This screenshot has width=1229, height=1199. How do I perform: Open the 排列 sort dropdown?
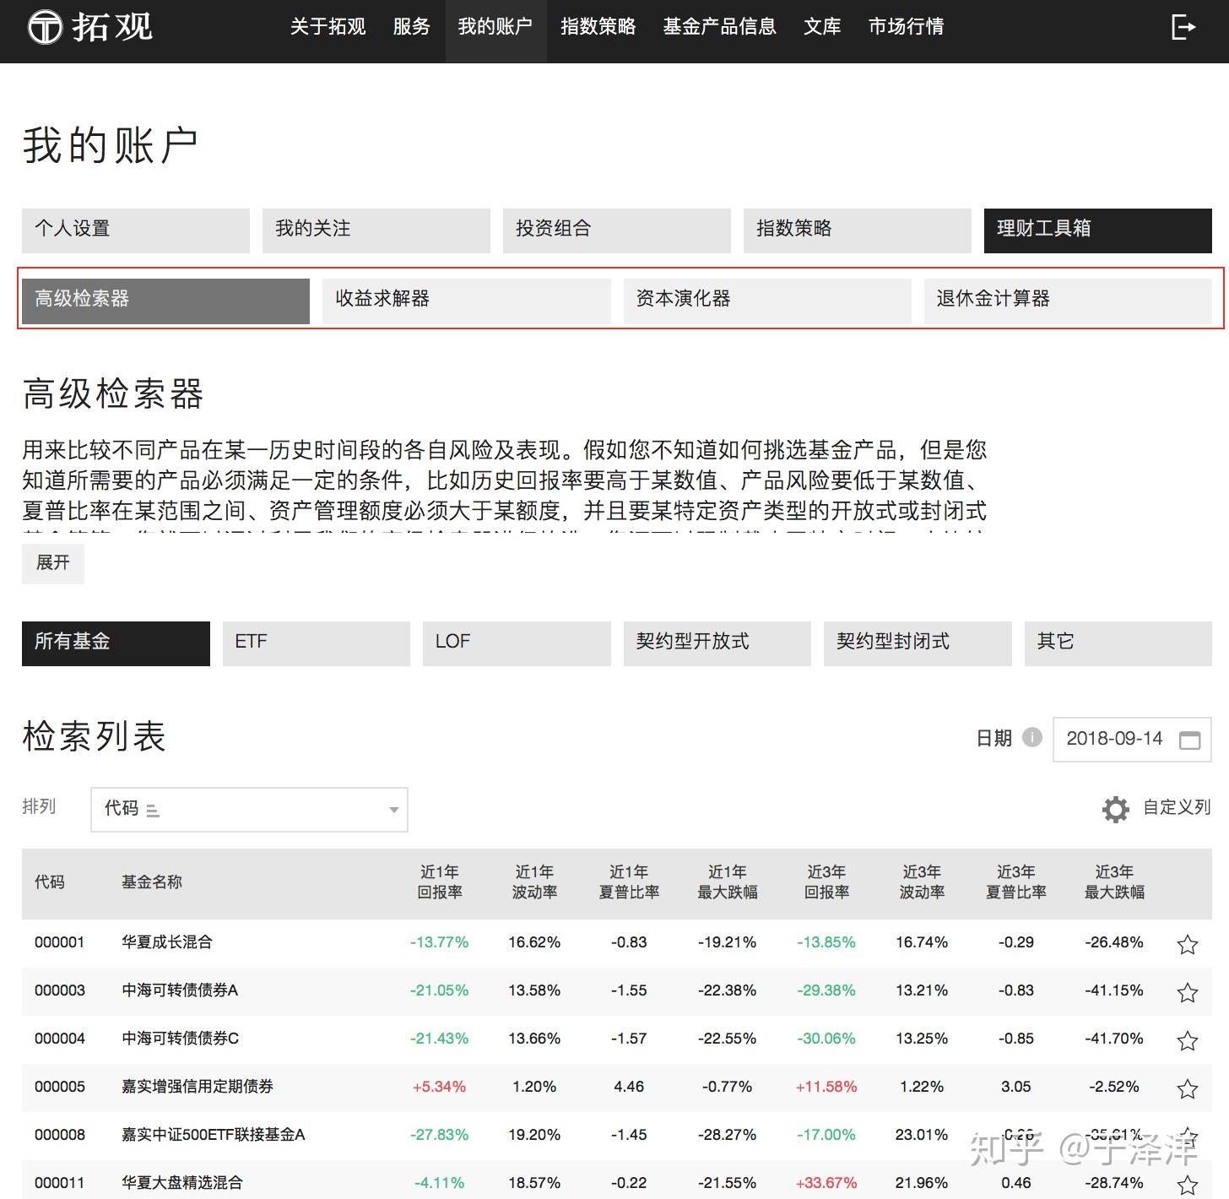pos(249,810)
